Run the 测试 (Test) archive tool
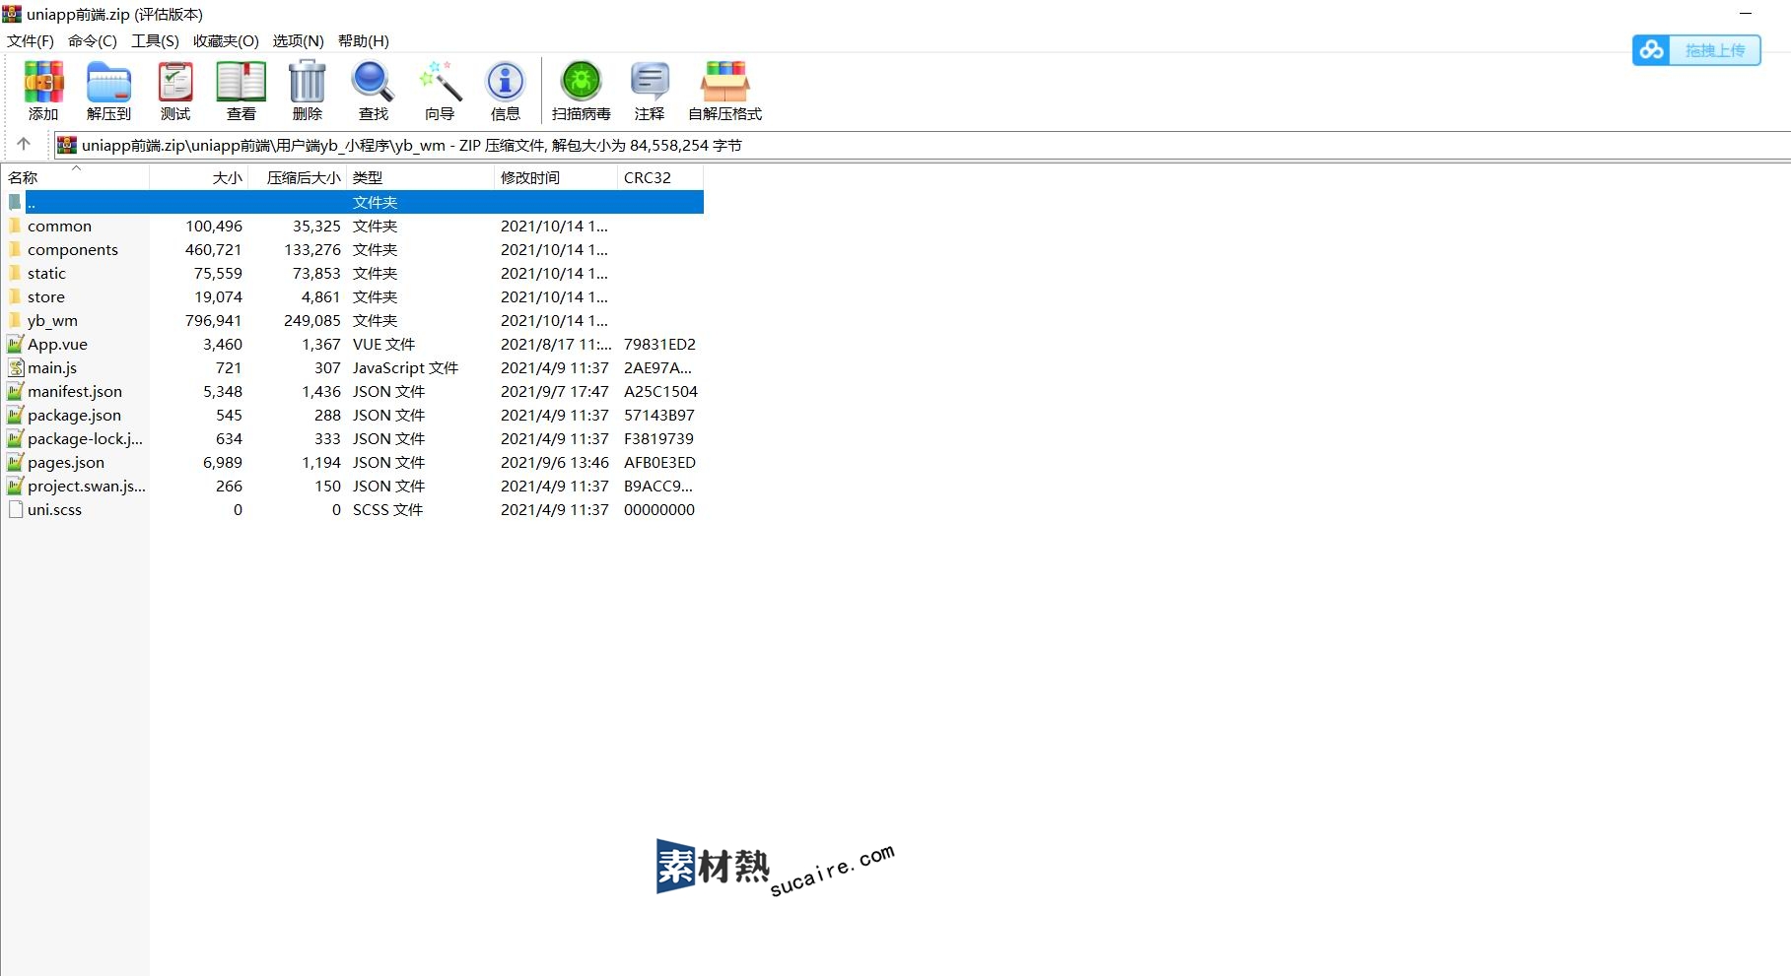This screenshot has height=976, width=1791. coord(175,83)
